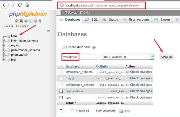Collapse panel with left arrow near Server
The image size is (180, 117).
point(58,13)
